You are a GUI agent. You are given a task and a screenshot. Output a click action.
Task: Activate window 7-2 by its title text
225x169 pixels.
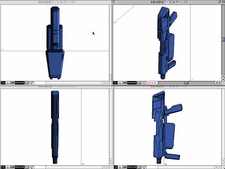(56, 2)
